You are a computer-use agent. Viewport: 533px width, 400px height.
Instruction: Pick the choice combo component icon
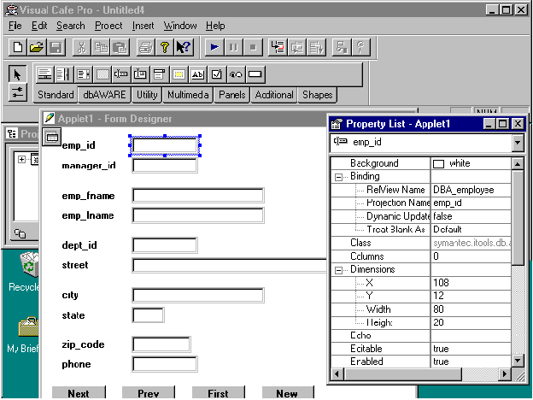(x=159, y=74)
